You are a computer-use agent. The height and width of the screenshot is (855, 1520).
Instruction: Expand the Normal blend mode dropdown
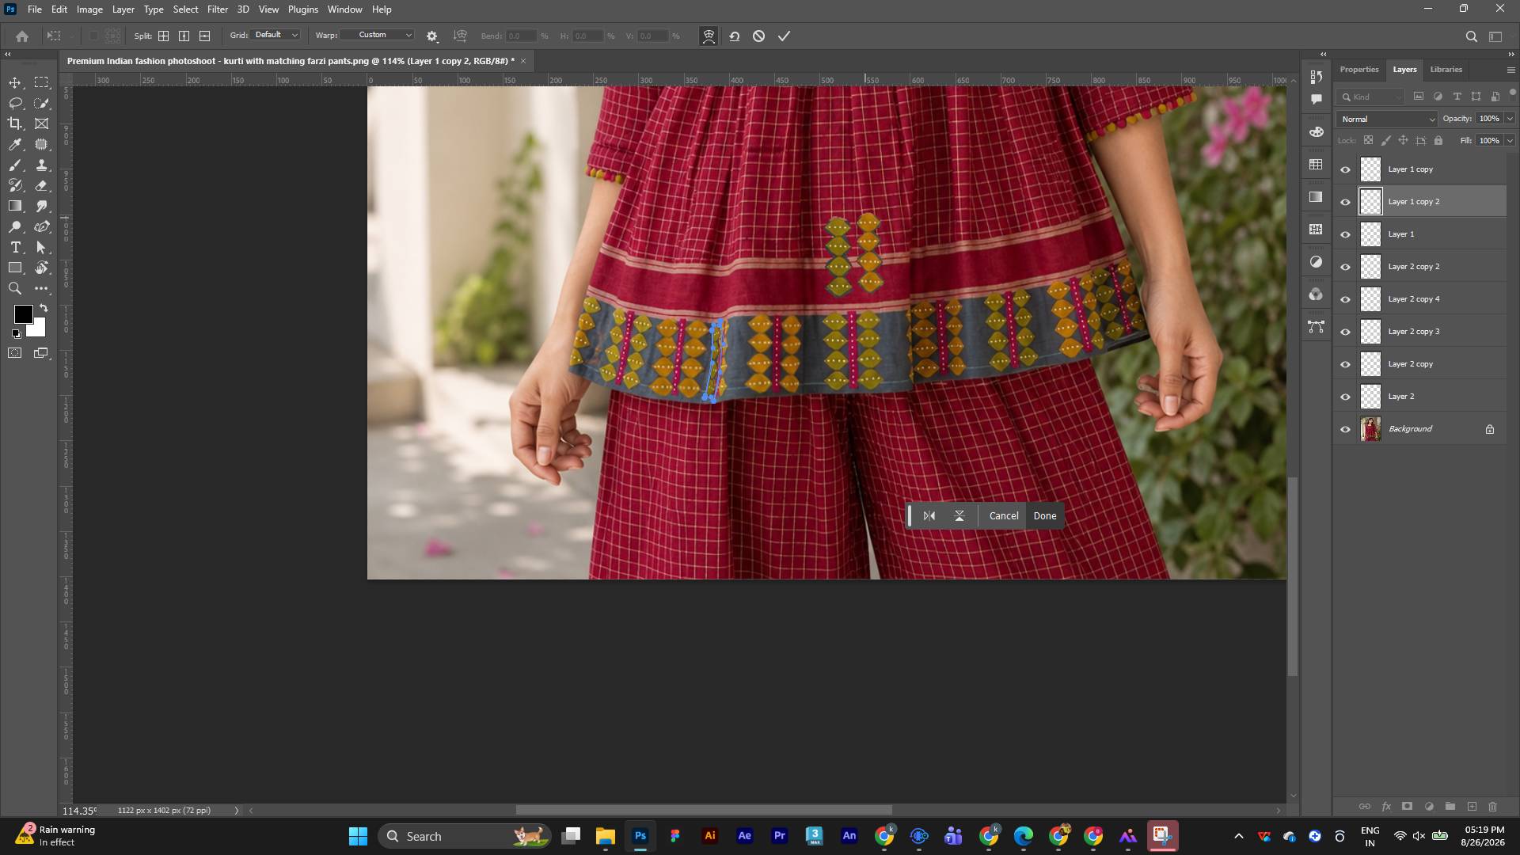coord(1387,120)
